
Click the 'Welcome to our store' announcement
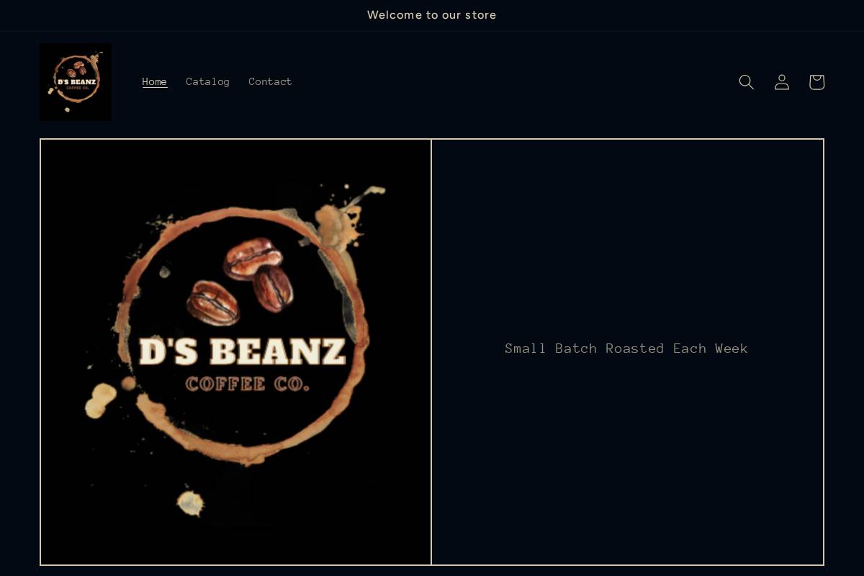(432, 15)
